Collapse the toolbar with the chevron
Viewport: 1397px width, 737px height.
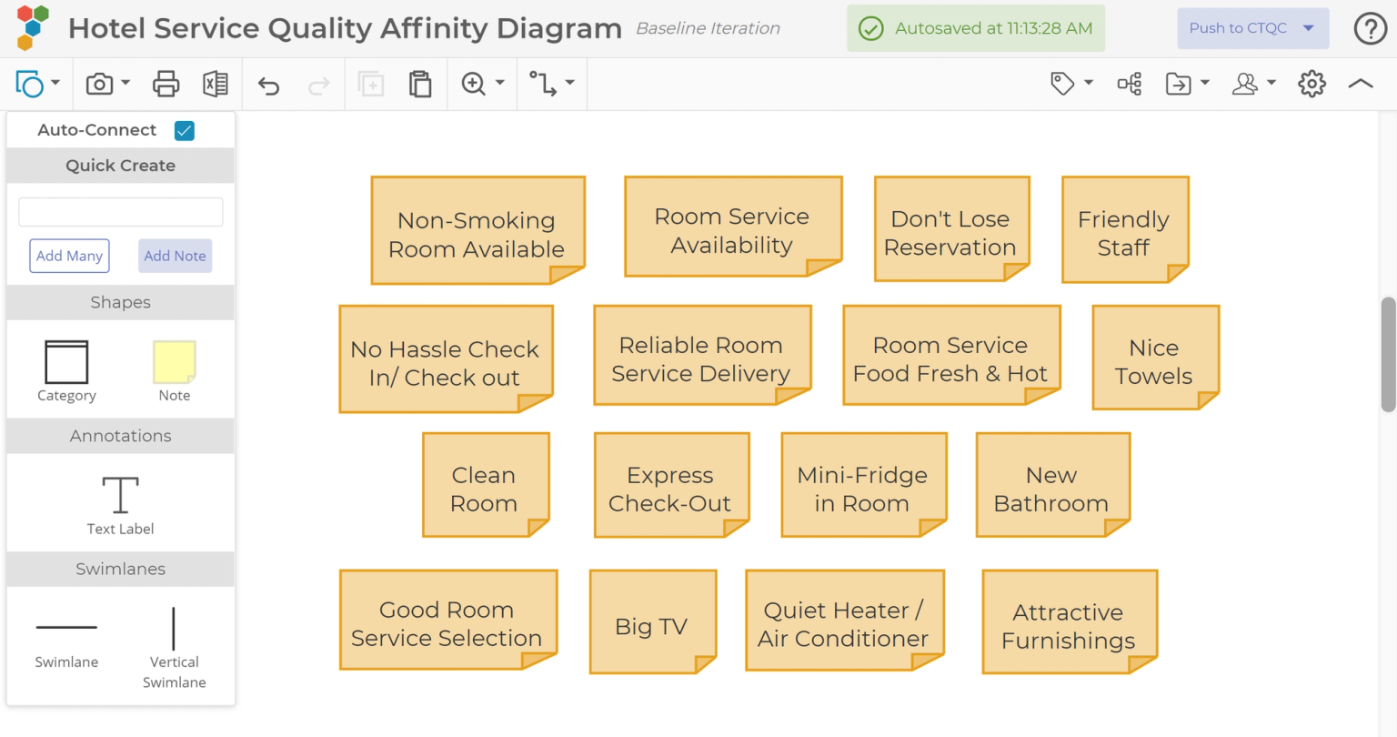(x=1360, y=83)
